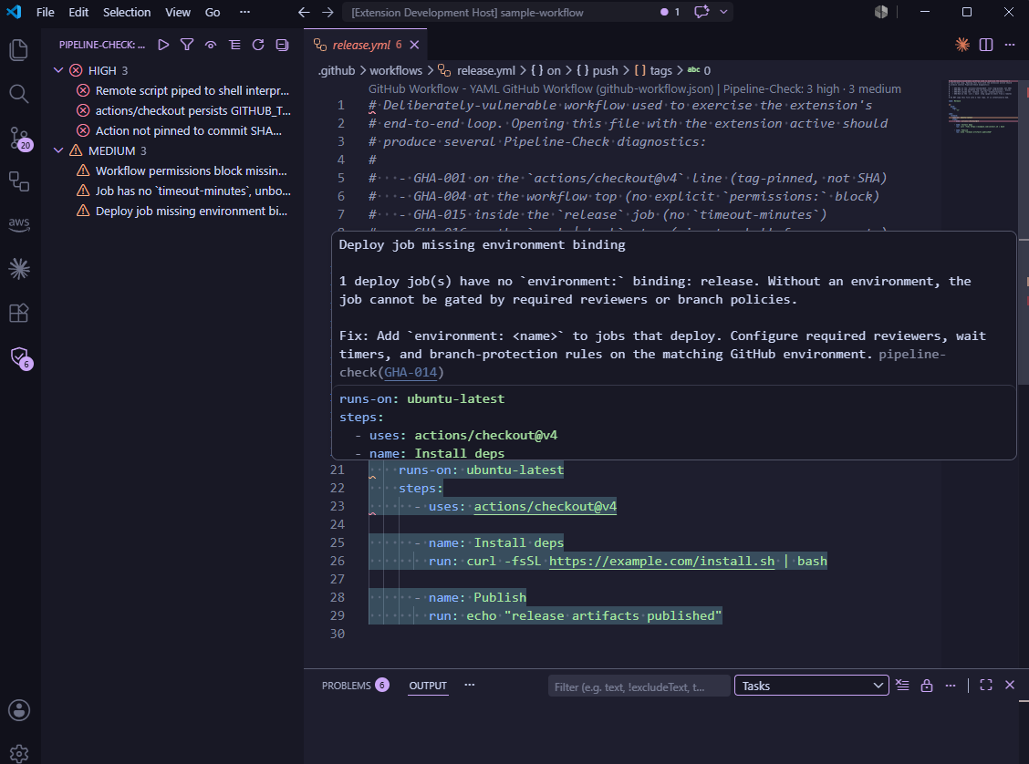
Task: Toggle the eye view icon in Pipeline-Check header
Action: tap(211, 45)
